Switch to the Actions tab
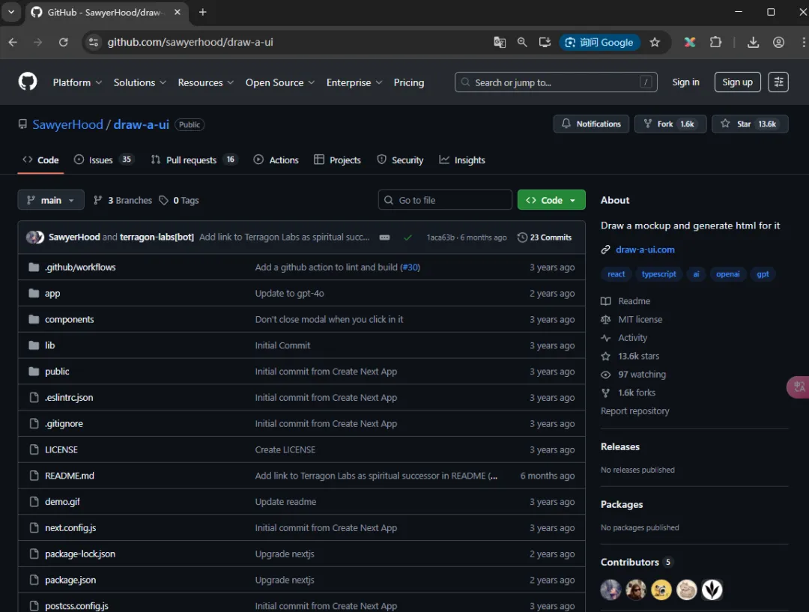Image resolution: width=809 pixels, height=612 pixels. pos(276,160)
